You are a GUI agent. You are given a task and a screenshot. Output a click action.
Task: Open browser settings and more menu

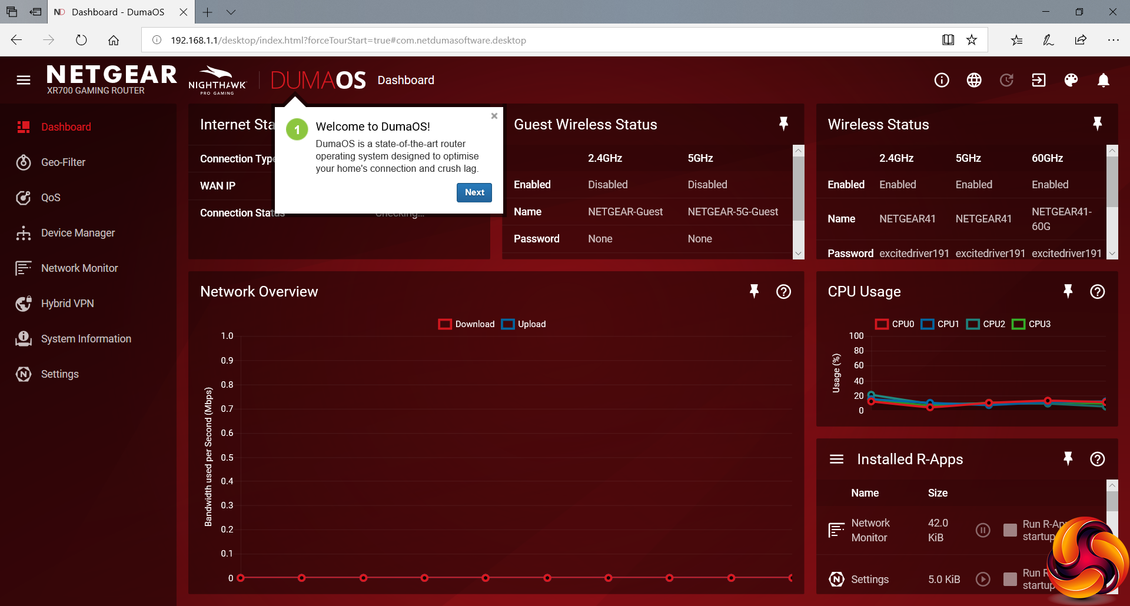click(1113, 40)
